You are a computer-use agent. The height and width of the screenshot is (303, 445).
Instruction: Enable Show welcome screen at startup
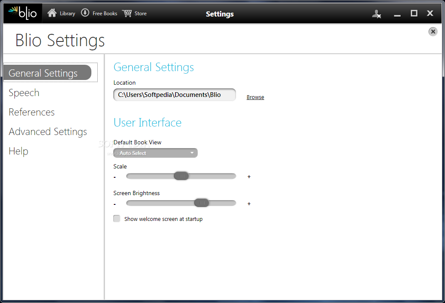click(117, 218)
